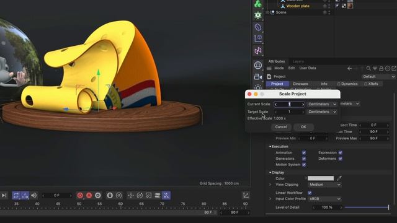This screenshot has width=397, height=223.
Task: Uncheck the Animation checkbox
Action: pyautogui.click(x=304, y=152)
